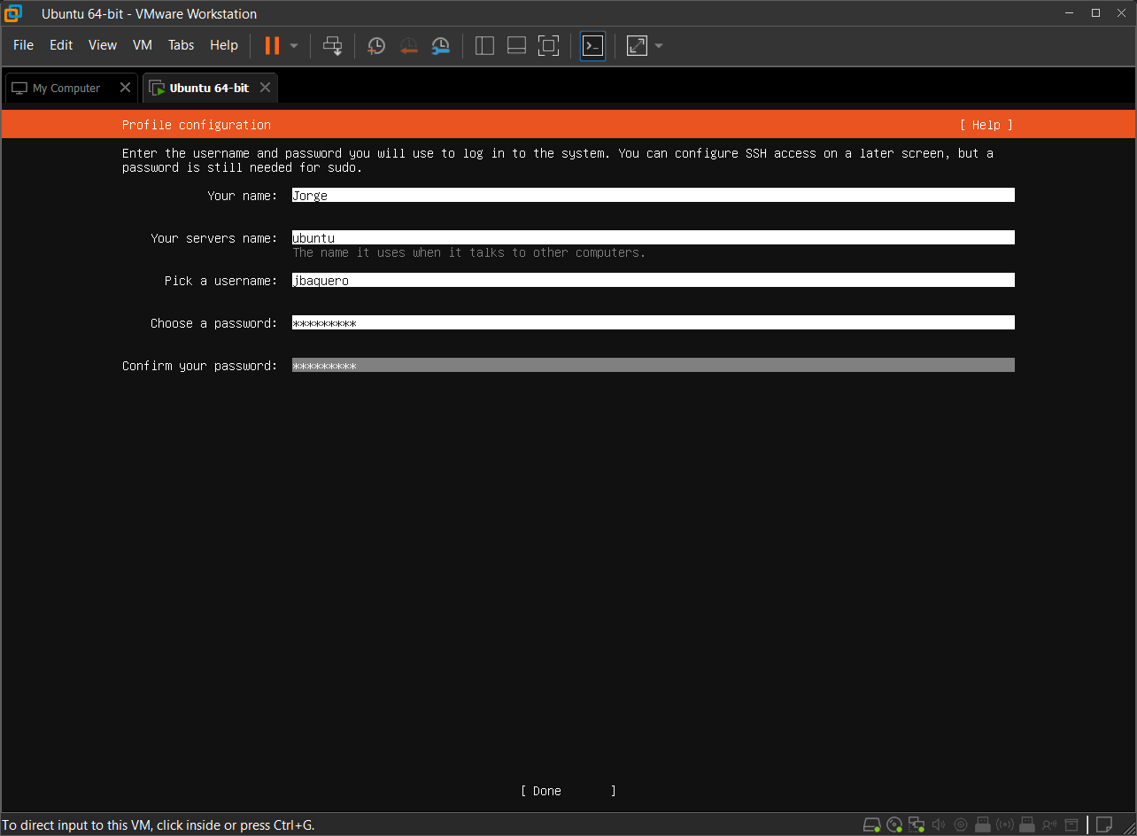Expand the stretch guest dropdown arrow
This screenshot has width=1137, height=836.
[x=659, y=45]
